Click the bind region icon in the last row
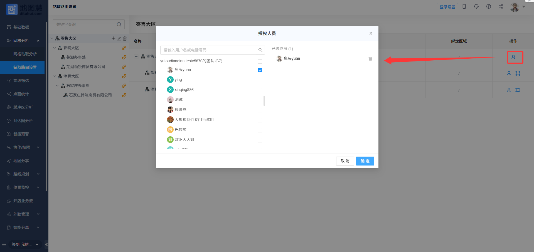534x252 pixels. (x=518, y=90)
